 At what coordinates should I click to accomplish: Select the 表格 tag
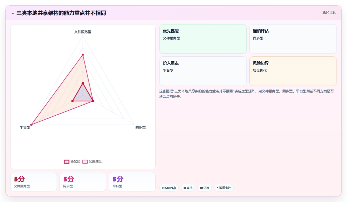pos(188,188)
